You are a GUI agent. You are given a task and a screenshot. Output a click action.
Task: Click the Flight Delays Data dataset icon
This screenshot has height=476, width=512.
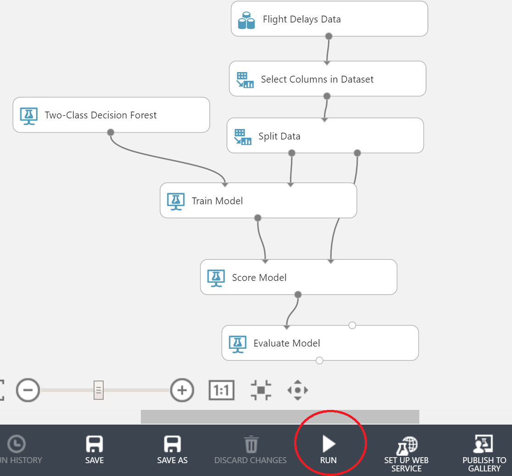tap(246, 20)
